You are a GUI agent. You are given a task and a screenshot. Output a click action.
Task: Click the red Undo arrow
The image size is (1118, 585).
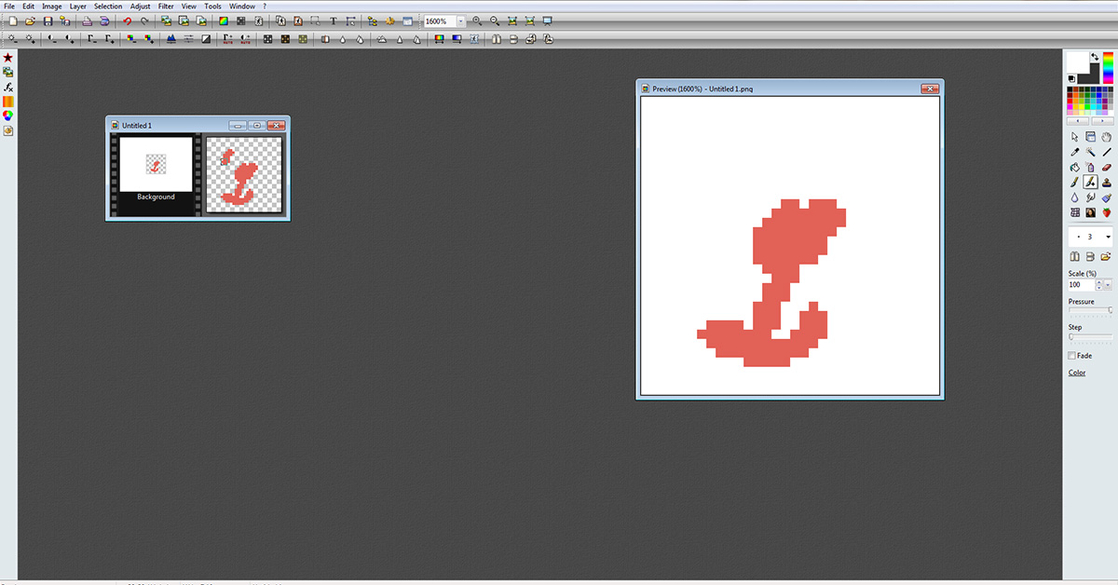128,20
